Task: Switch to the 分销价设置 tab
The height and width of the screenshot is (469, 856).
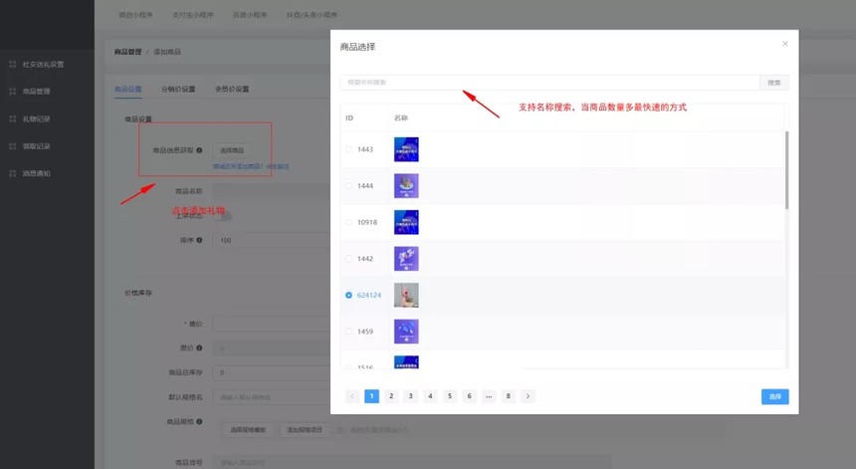Action: coord(178,89)
